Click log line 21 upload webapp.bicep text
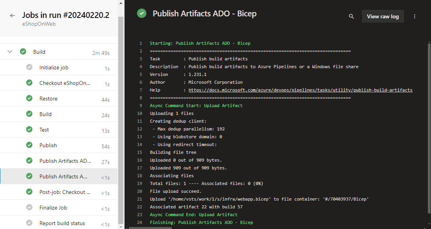This screenshot has width=431, height=229. coord(259,199)
